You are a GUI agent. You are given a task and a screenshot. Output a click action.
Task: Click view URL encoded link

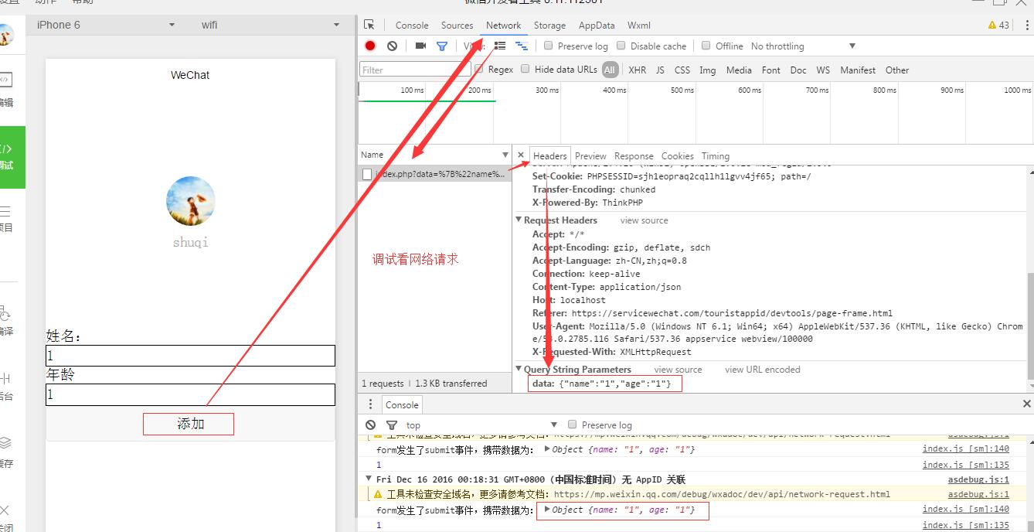[762, 370]
